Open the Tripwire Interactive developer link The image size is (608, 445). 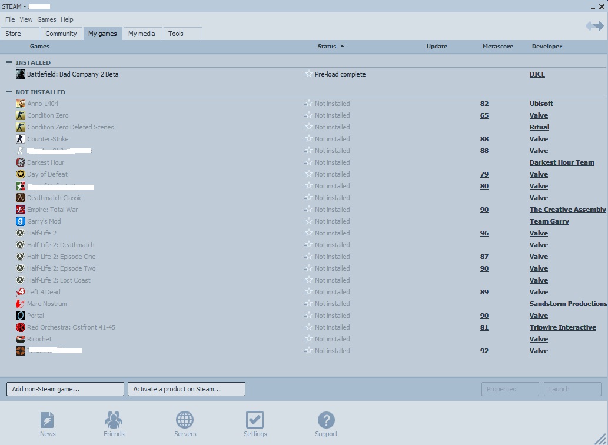point(562,327)
